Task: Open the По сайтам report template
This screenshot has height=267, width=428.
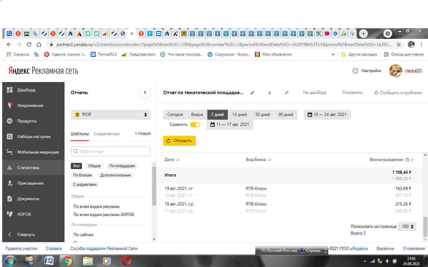Action: (84, 235)
